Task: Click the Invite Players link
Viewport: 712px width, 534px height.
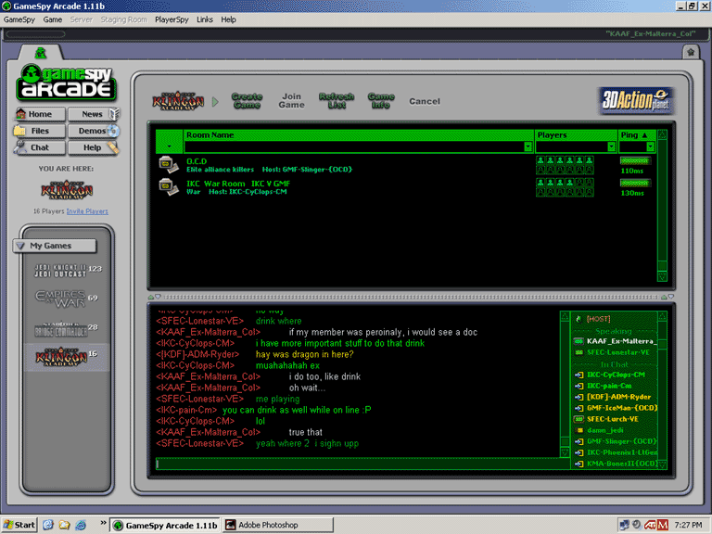Action: (87, 211)
